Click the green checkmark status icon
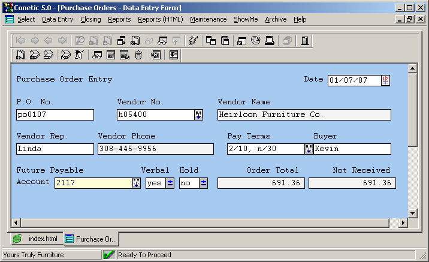The width and height of the screenshot is (429, 262). click(109, 255)
